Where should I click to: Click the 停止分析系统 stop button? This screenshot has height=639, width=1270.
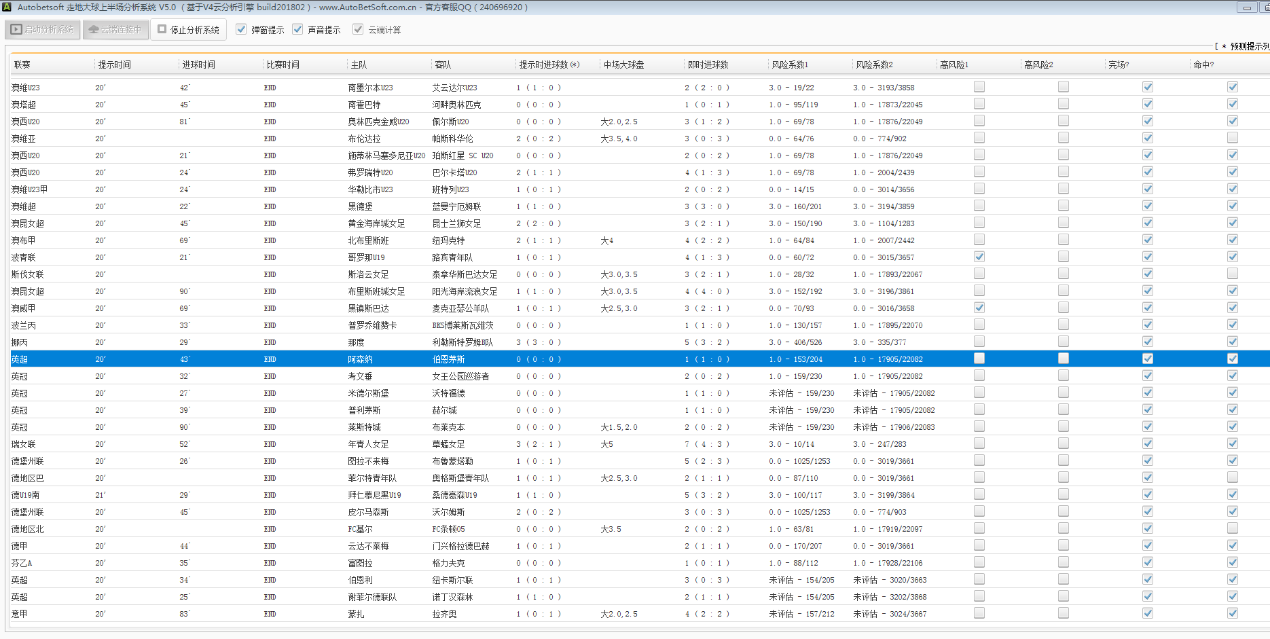tap(189, 30)
